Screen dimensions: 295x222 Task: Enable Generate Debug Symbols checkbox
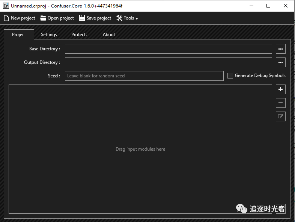pyautogui.click(x=230, y=76)
